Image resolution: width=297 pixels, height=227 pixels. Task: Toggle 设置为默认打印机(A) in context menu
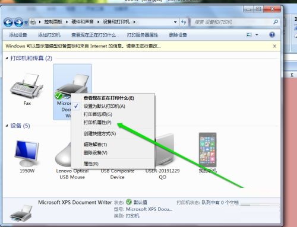tap(105, 106)
